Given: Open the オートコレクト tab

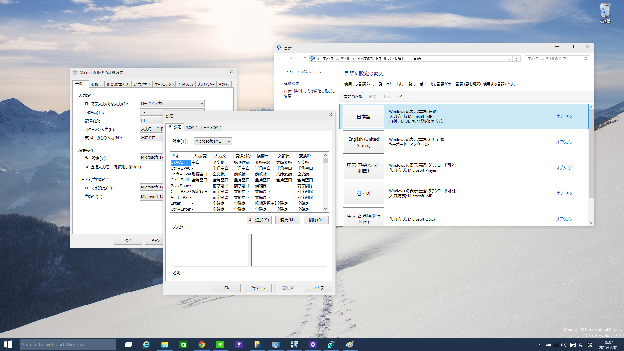Looking at the screenshot, I should point(164,84).
